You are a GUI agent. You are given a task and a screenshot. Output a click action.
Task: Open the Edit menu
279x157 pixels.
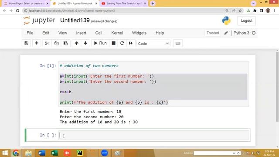coord(46,33)
